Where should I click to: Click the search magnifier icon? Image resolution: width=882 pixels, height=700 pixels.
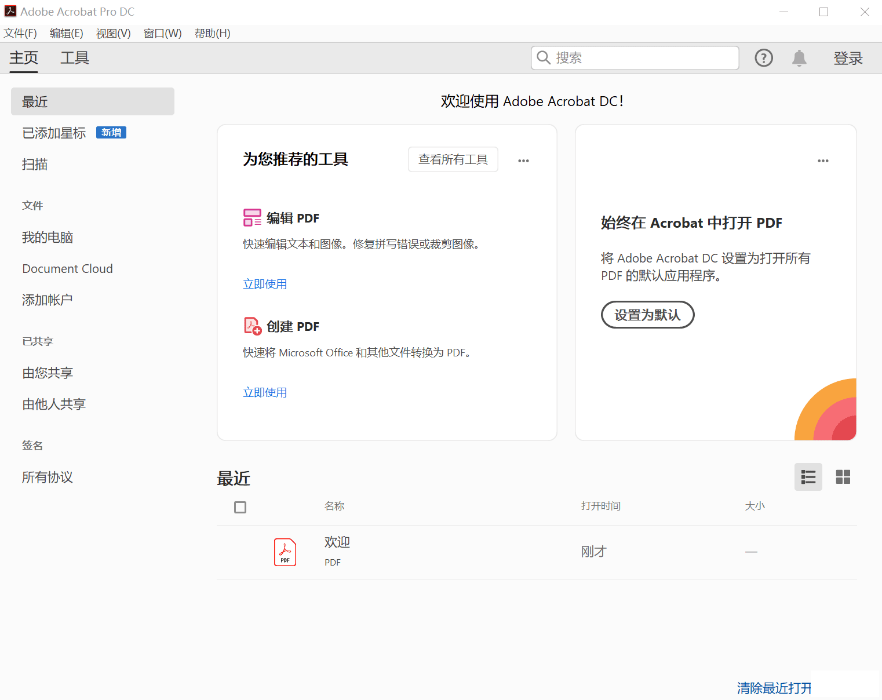pyautogui.click(x=544, y=58)
